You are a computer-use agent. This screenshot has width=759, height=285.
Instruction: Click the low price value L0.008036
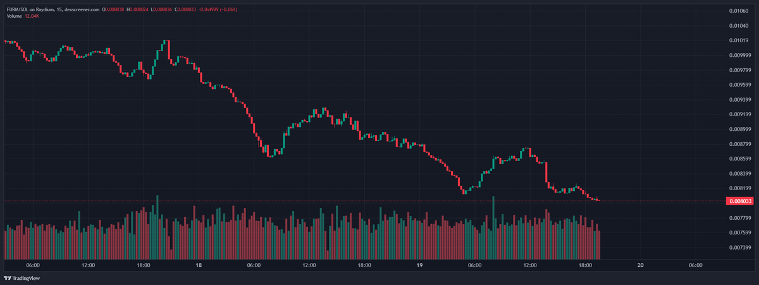tap(162, 9)
